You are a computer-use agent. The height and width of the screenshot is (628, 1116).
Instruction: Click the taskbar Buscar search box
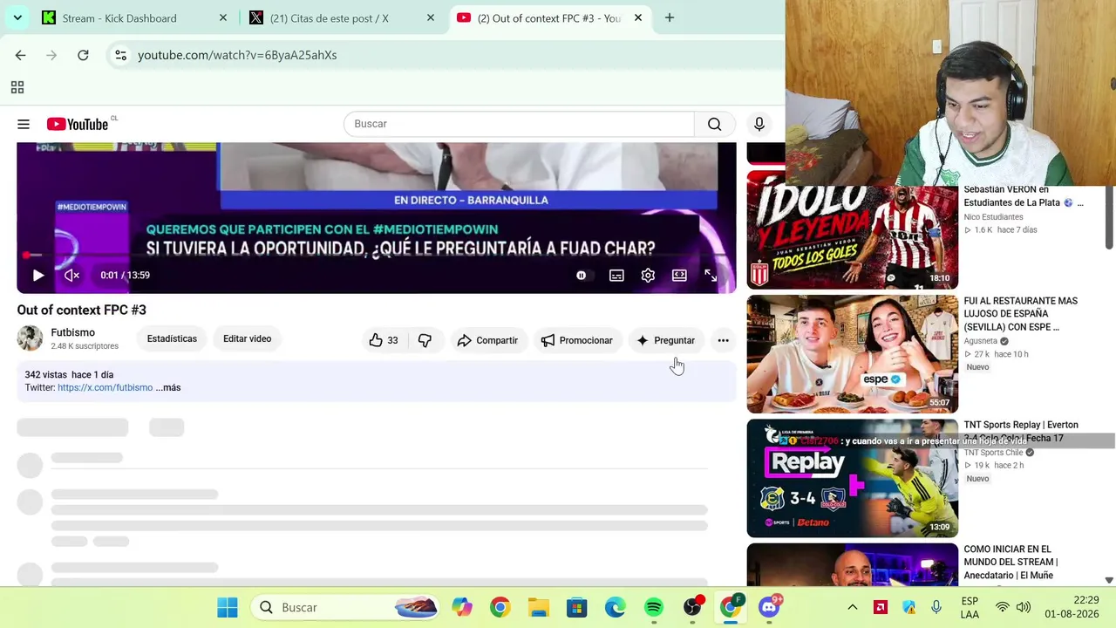tap(346, 607)
